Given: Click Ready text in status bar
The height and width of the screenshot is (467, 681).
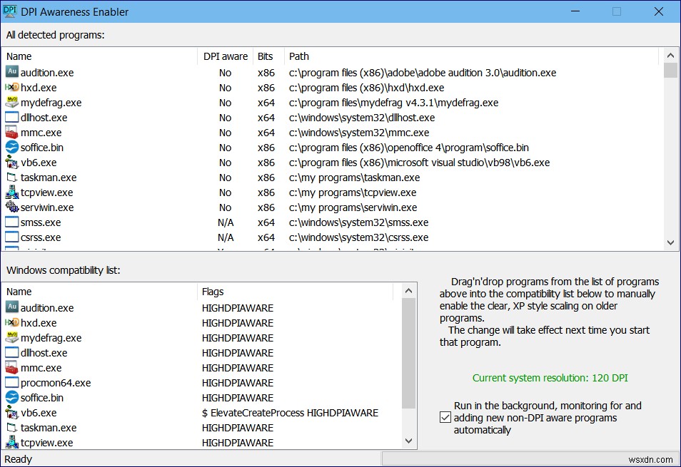Looking at the screenshot, I should (x=19, y=458).
